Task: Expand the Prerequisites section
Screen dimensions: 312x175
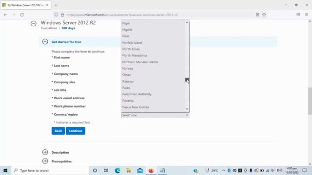Action: pos(45,161)
